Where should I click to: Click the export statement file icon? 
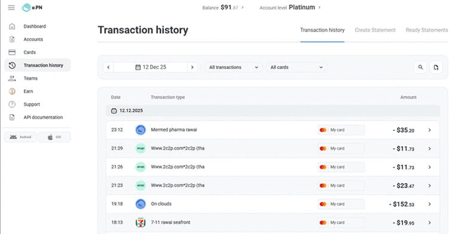tap(436, 67)
